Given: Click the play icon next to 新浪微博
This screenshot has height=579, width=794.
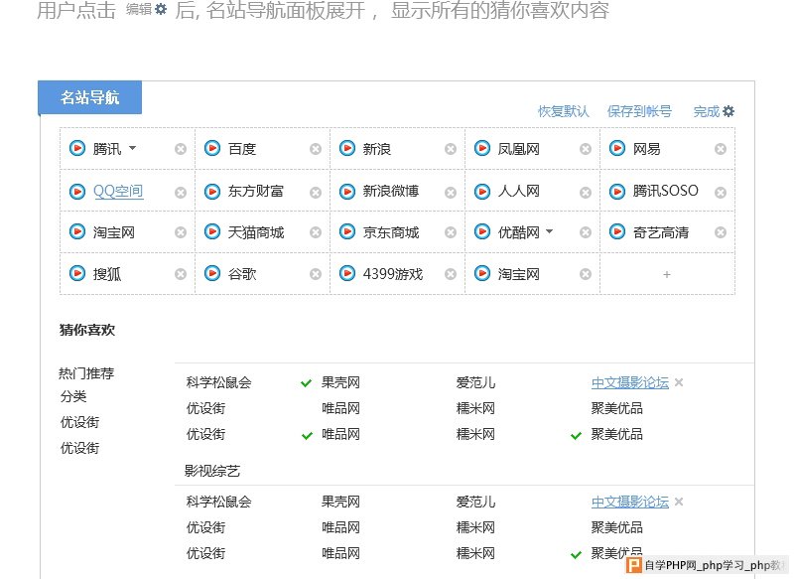Looking at the screenshot, I should 346,191.
